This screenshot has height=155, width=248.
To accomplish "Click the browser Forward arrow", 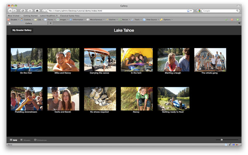I will (x=15, y=11).
